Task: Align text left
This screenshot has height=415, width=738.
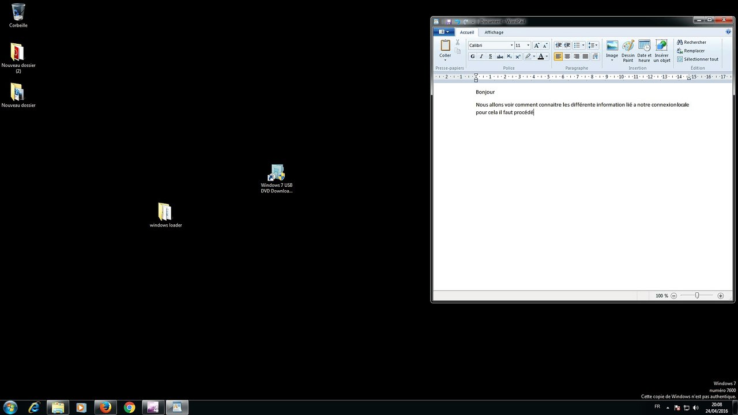Action: pos(558,56)
